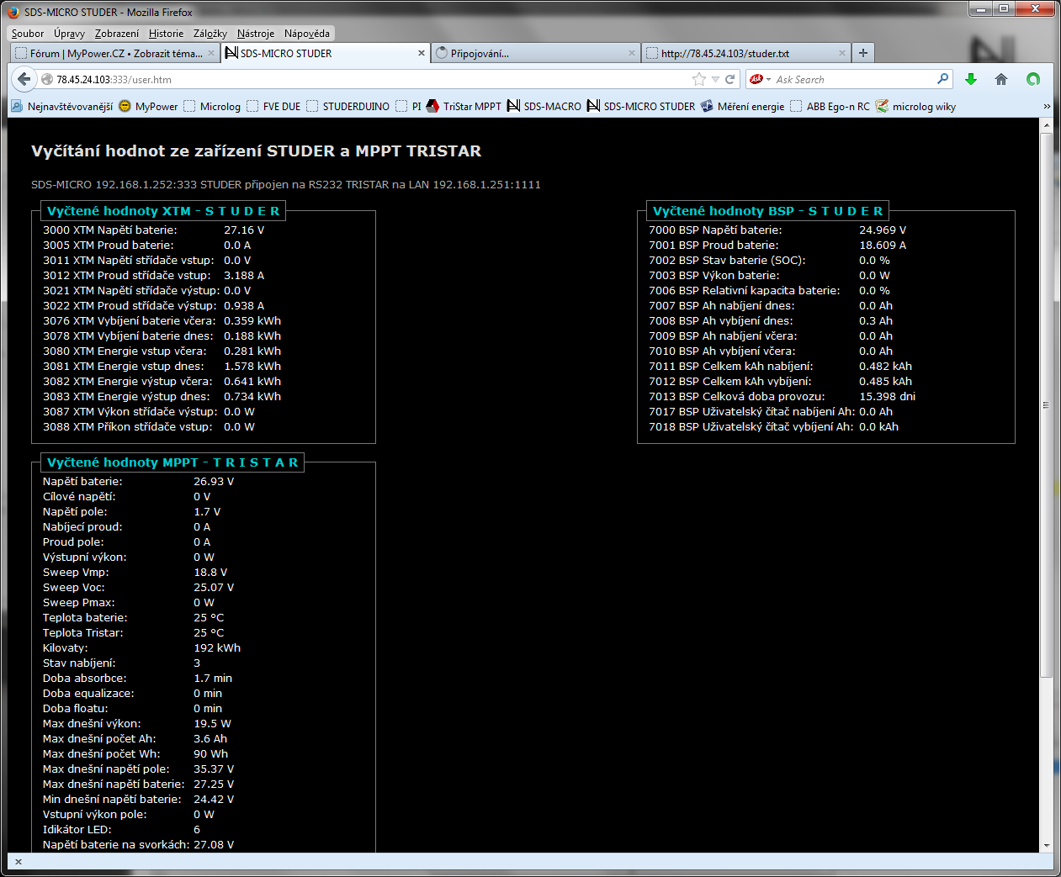The height and width of the screenshot is (877, 1061).
Task: Switch to the Fórum MyPower.CZ tab
Action: click(114, 53)
